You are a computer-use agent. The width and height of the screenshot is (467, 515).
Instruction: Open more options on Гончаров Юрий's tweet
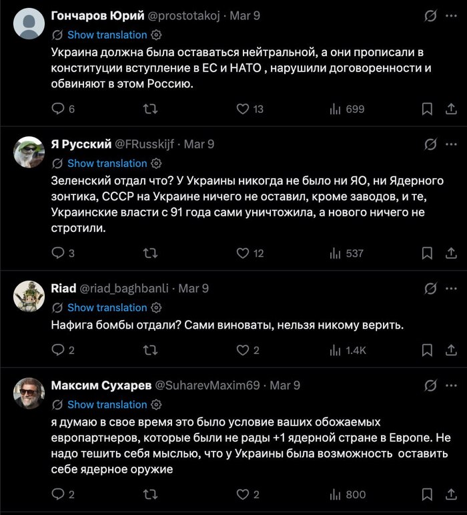tap(450, 15)
